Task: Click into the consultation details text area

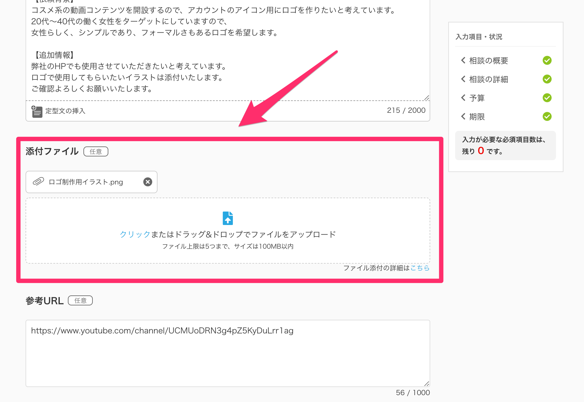Action: pos(228,50)
